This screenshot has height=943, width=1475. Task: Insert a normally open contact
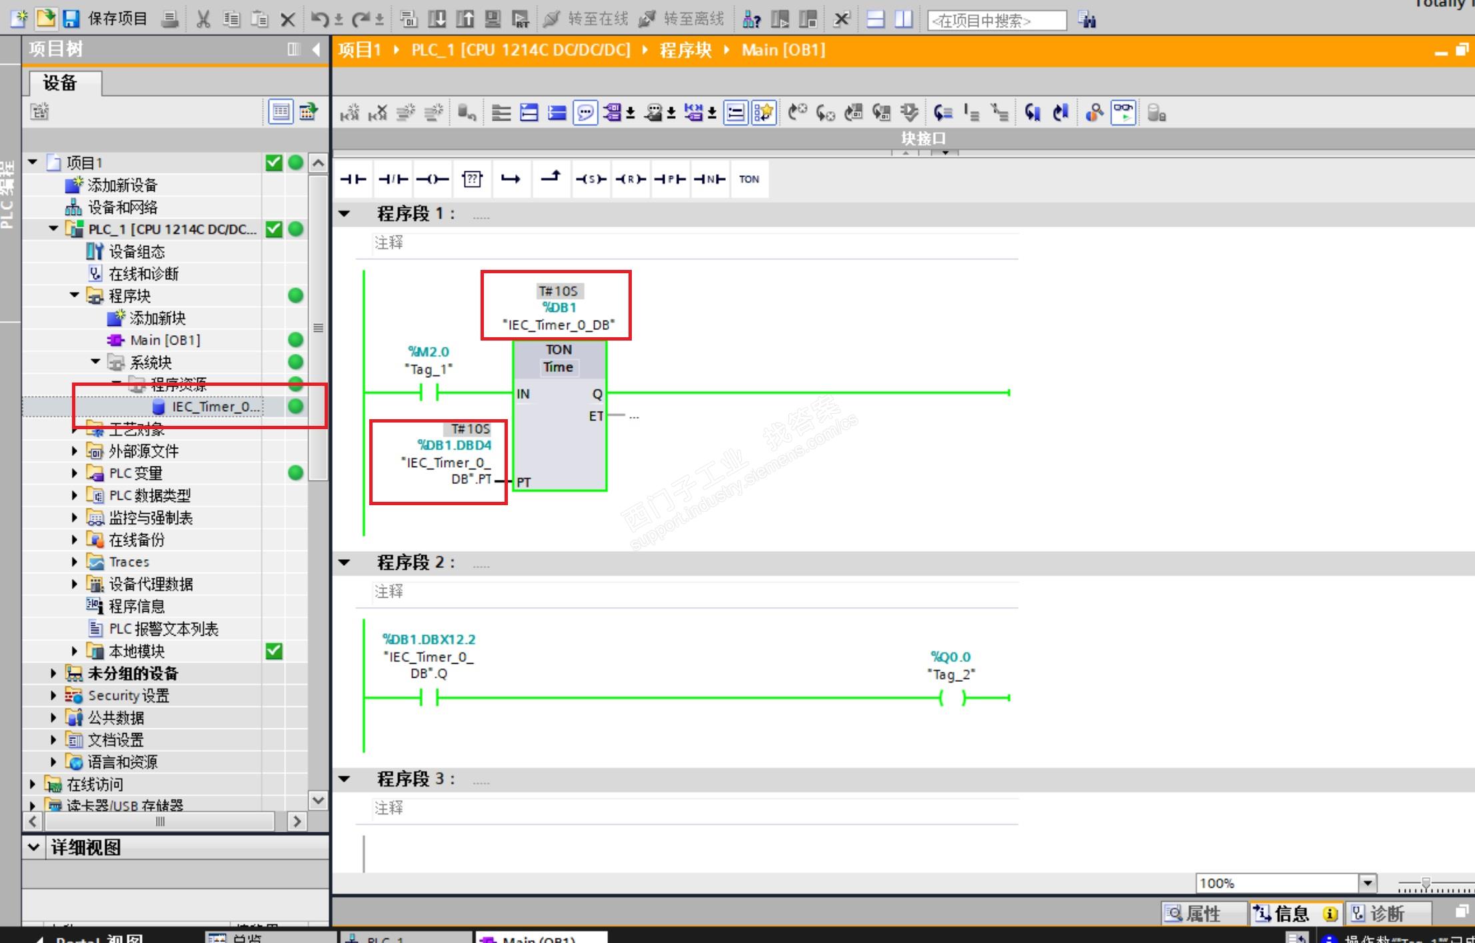tap(353, 179)
